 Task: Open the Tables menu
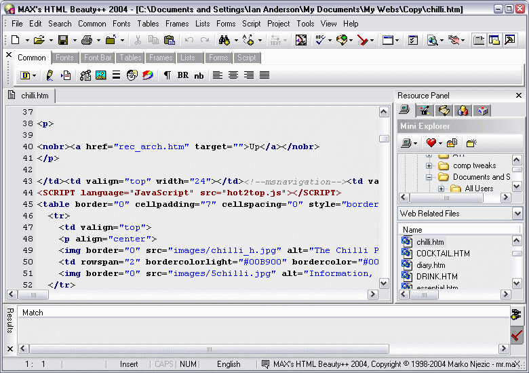tap(148, 24)
